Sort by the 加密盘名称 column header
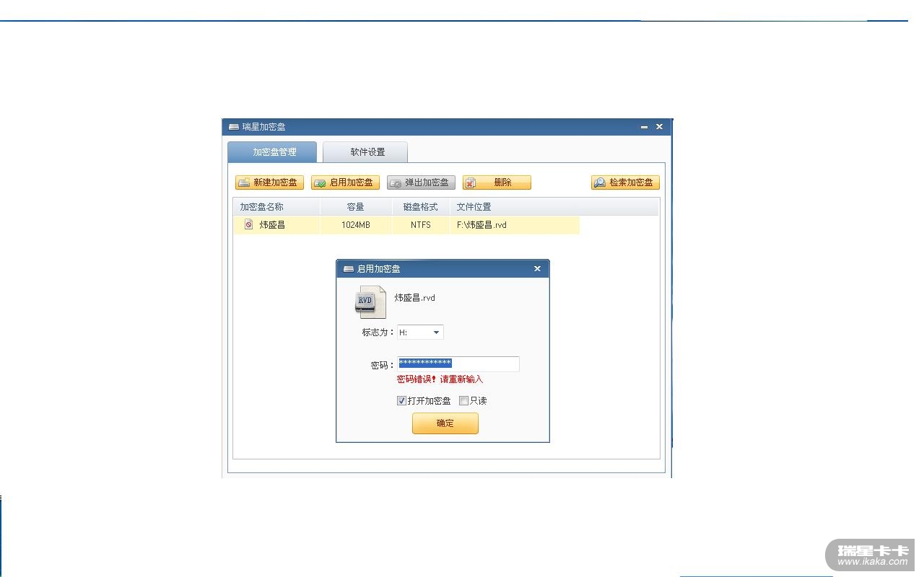The height and width of the screenshot is (577, 924). (x=276, y=207)
